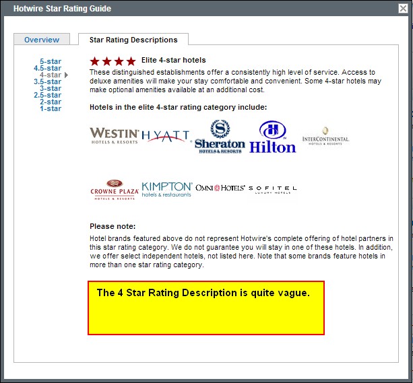Switch to the Overview tab
Screen dimensions: 413x383
tap(42, 40)
